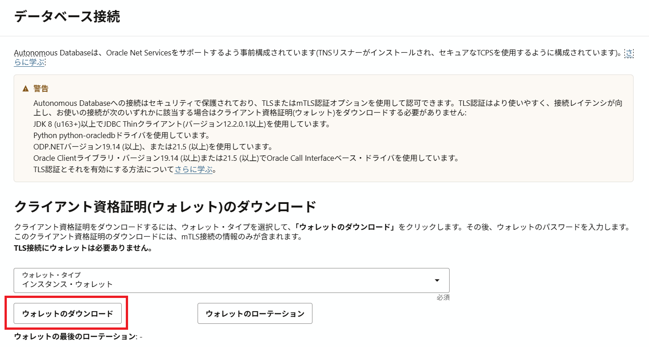Click the wallet rotation button label

255,313
